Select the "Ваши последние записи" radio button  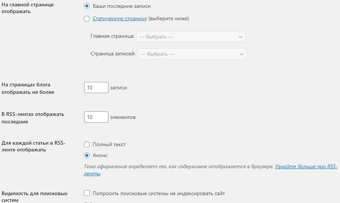(x=87, y=6)
